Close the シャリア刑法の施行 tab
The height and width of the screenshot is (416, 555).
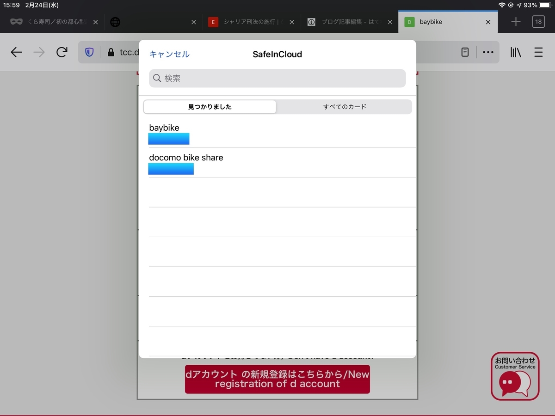tap(291, 22)
